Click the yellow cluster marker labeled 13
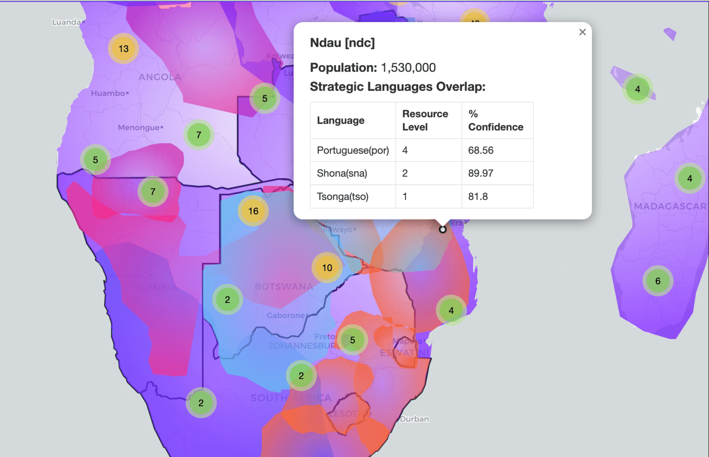The height and width of the screenshot is (457, 709). pos(123,48)
